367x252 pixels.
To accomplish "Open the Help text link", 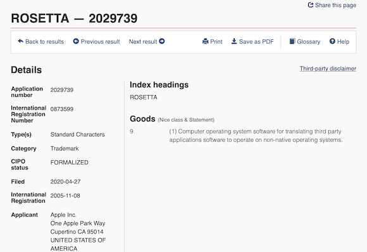I will click(343, 42).
